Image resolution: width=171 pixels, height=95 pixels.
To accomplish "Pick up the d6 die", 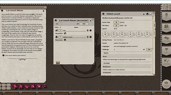I will (x=39, y=86).
